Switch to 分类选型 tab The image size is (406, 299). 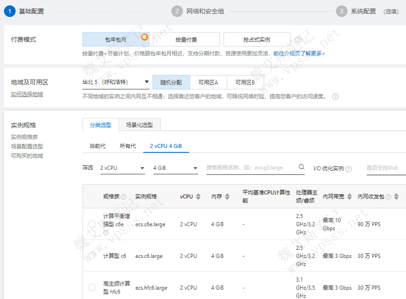(100, 125)
